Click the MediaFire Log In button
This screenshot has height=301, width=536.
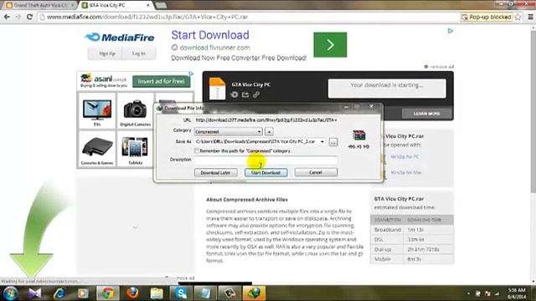click(x=139, y=54)
